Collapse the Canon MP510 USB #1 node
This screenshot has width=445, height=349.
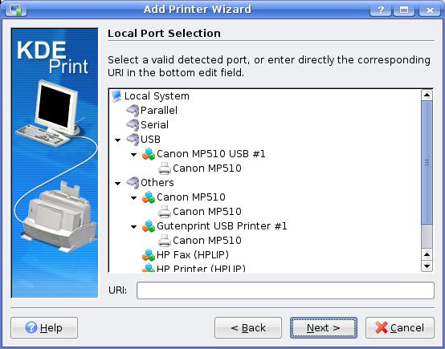click(x=133, y=155)
